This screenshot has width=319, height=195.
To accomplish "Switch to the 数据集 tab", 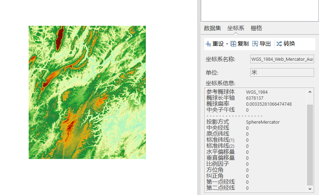I will pyautogui.click(x=212, y=28).
